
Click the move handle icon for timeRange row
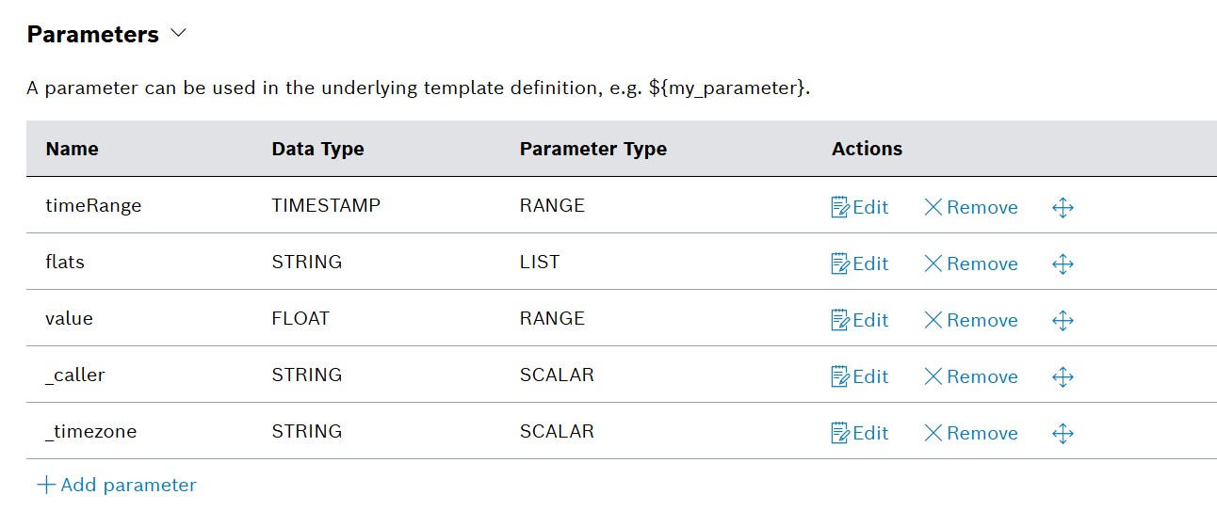pyautogui.click(x=1063, y=207)
